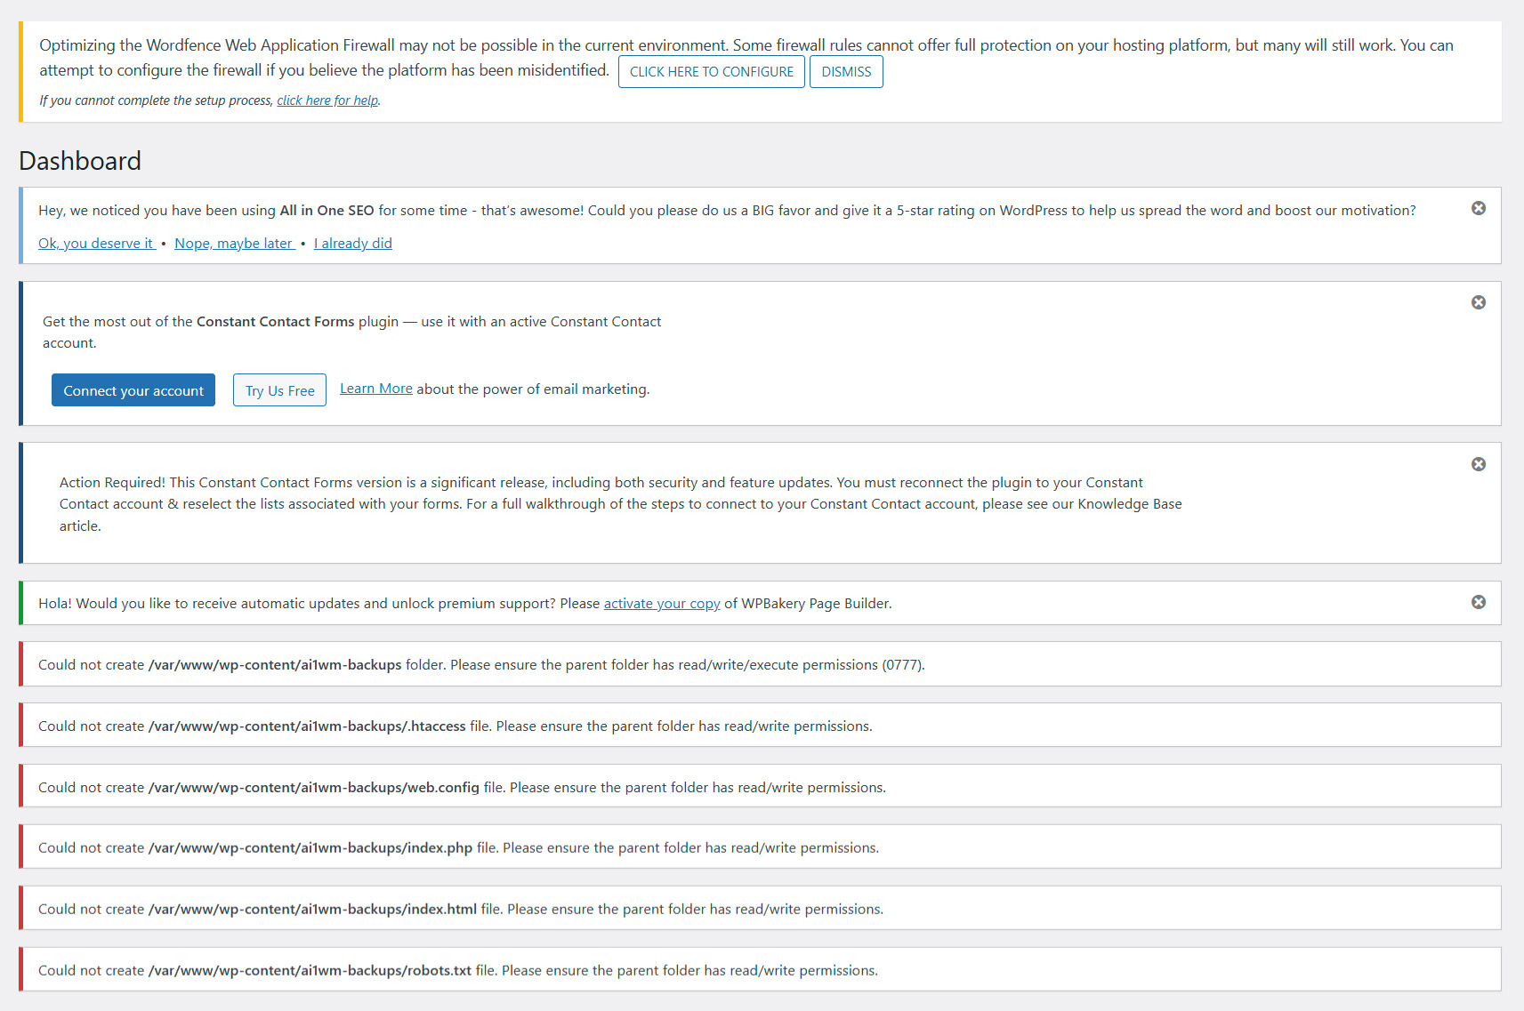Viewport: 1524px width, 1011px height.
Task: Close the Constant Contact Forms connect notice
Action: click(x=1478, y=302)
